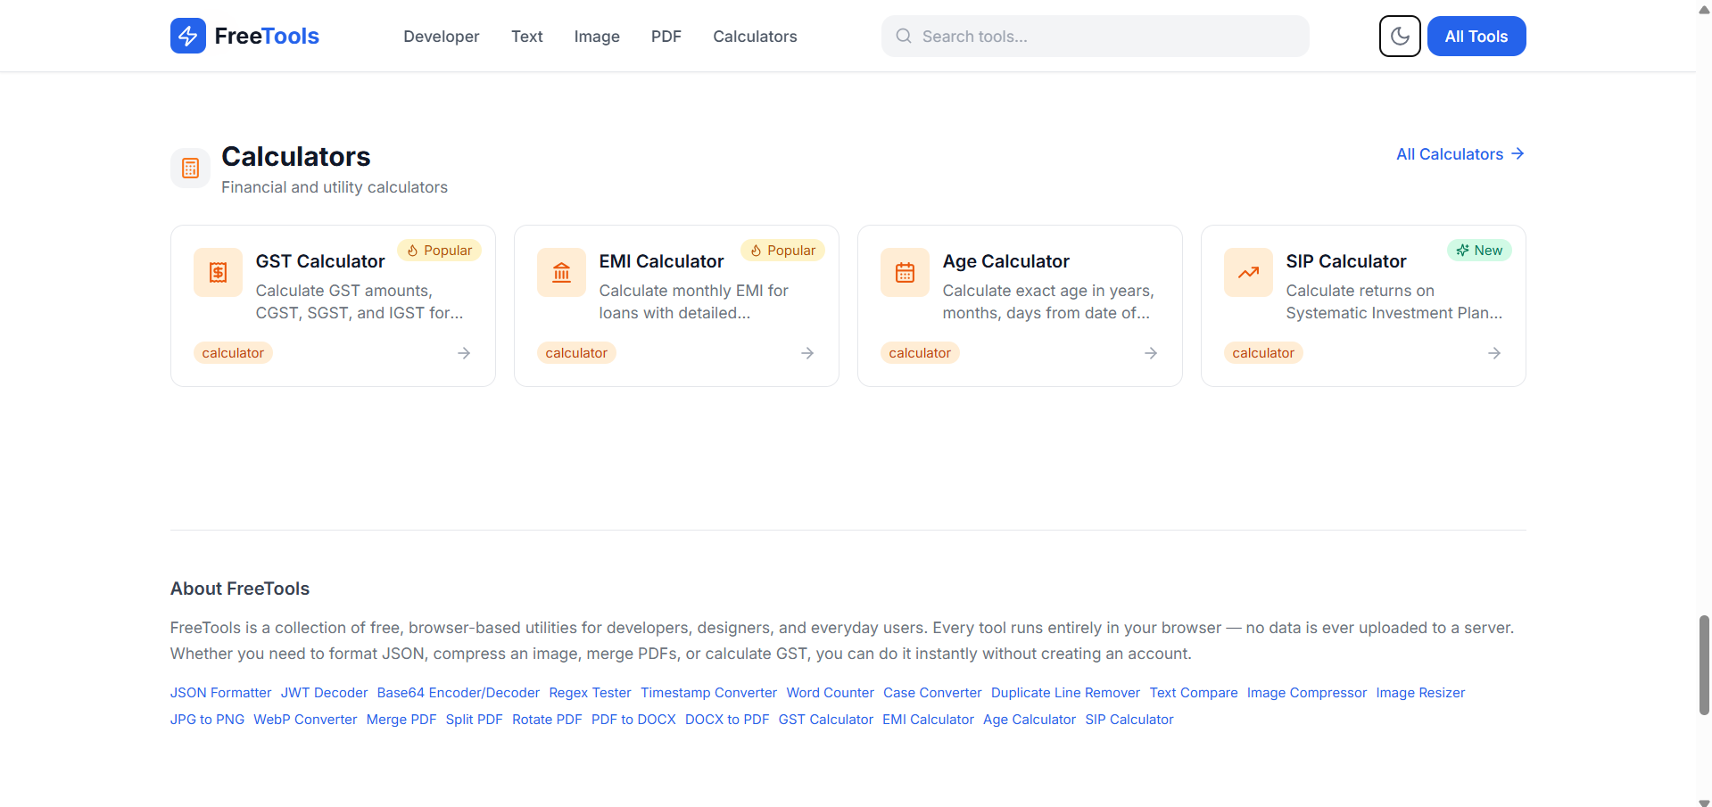Open the EMI Calculator card title
Screen dimensions: 1712x807
click(x=661, y=261)
